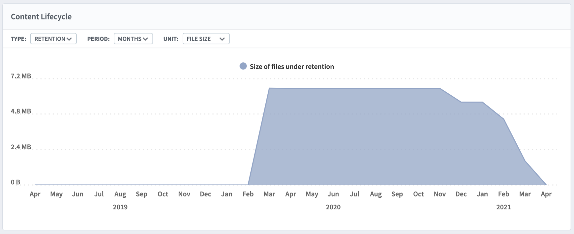Click the data point above Nov 2020
Image resolution: width=574 pixels, height=234 pixels.
click(440, 88)
